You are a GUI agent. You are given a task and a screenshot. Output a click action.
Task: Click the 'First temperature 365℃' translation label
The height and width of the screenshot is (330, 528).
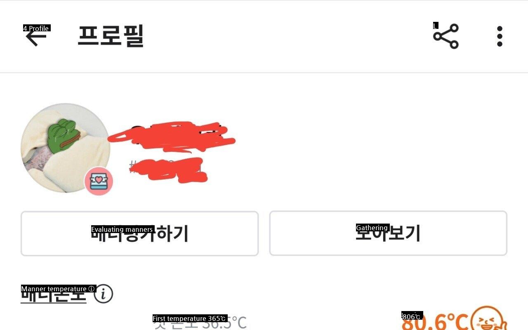[190, 318]
